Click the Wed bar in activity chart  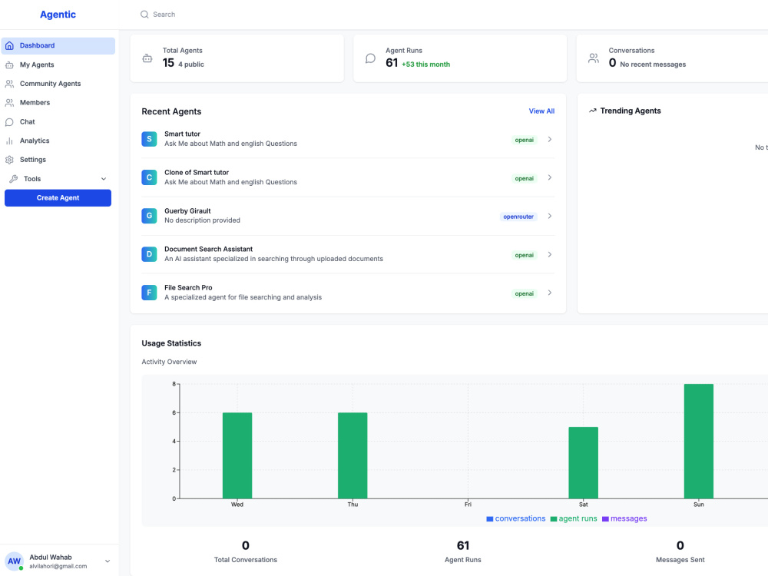pyautogui.click(x=237, y=455)
